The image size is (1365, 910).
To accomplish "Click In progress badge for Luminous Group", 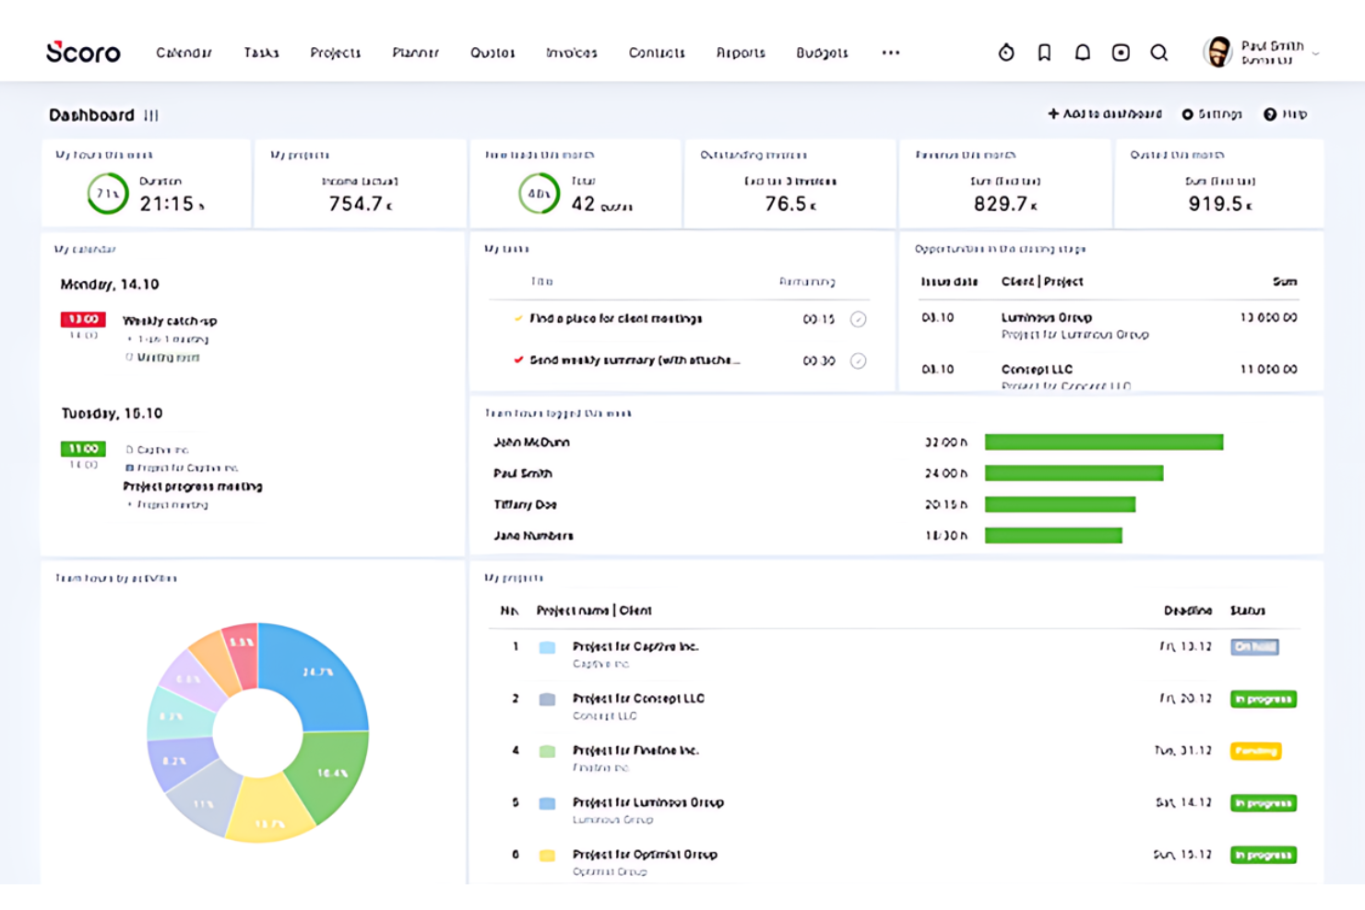I will point(1264,803).
